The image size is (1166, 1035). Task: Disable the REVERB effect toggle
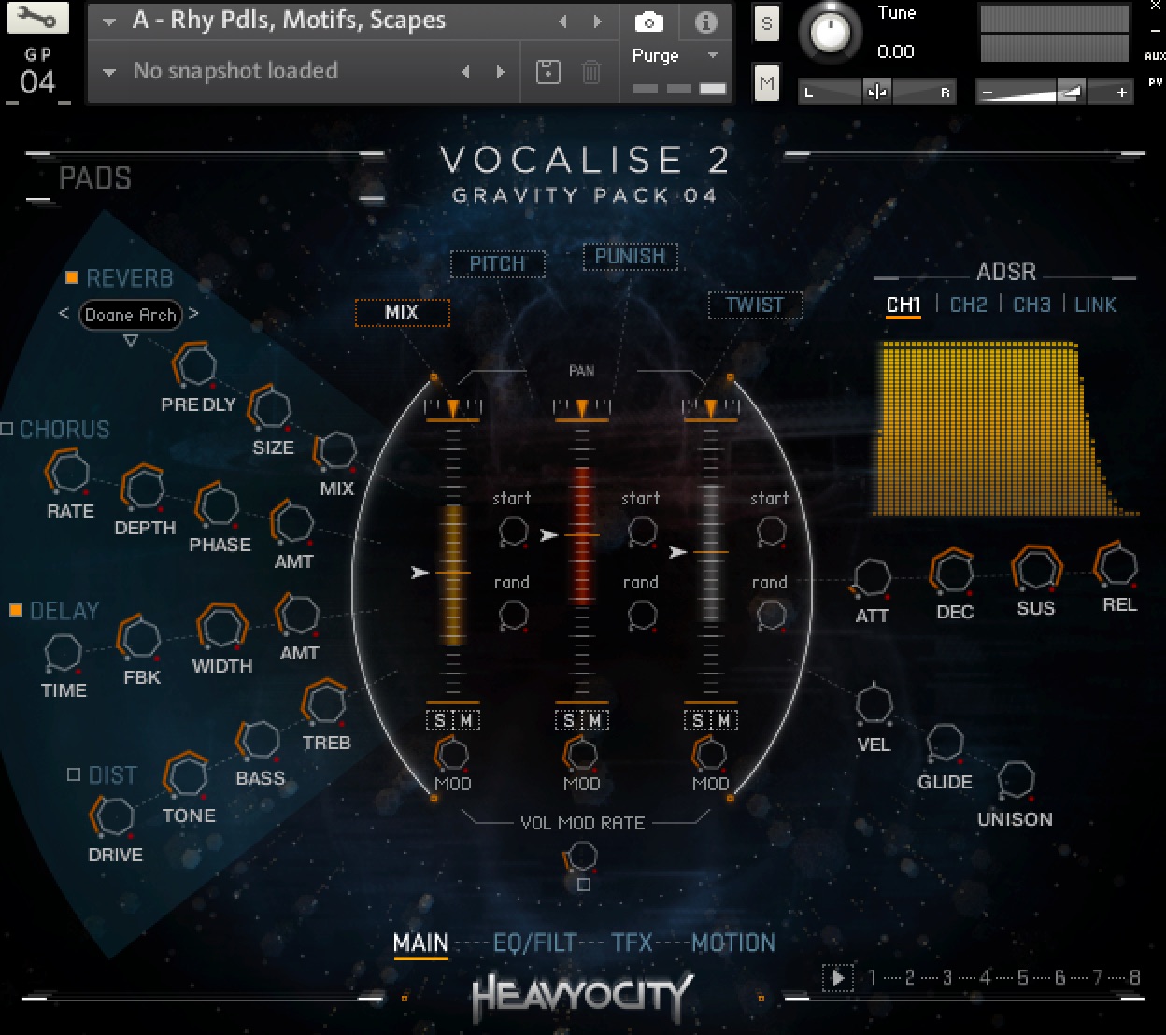(x=72, y=277)
